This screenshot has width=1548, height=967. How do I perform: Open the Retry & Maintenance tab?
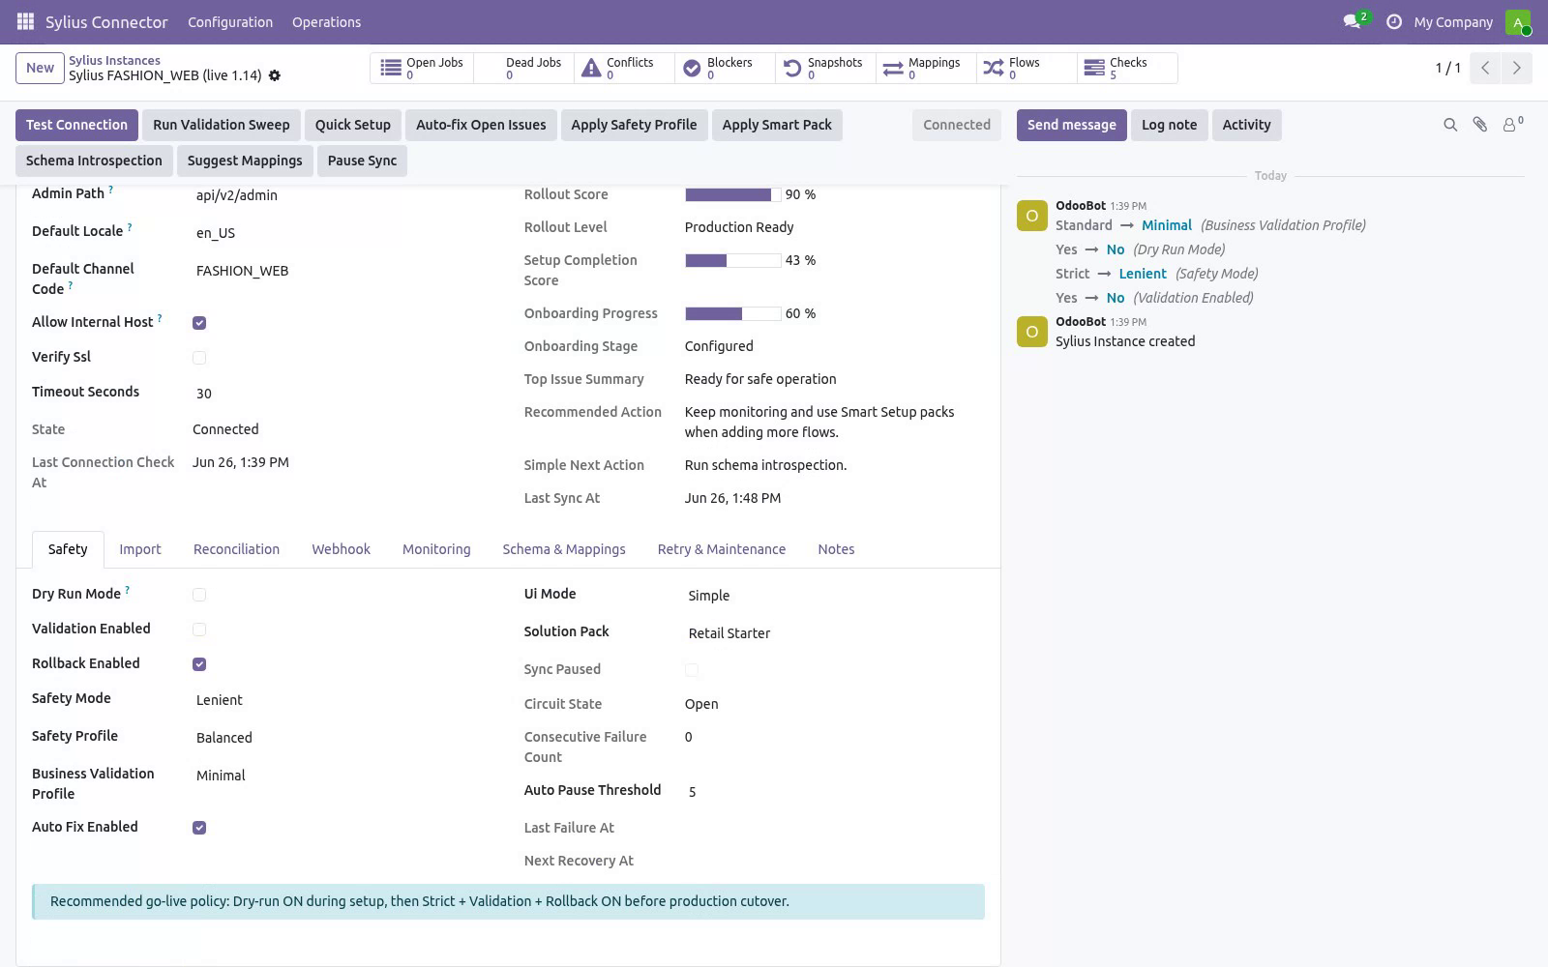pyautogui.click(x=722, y=549)
